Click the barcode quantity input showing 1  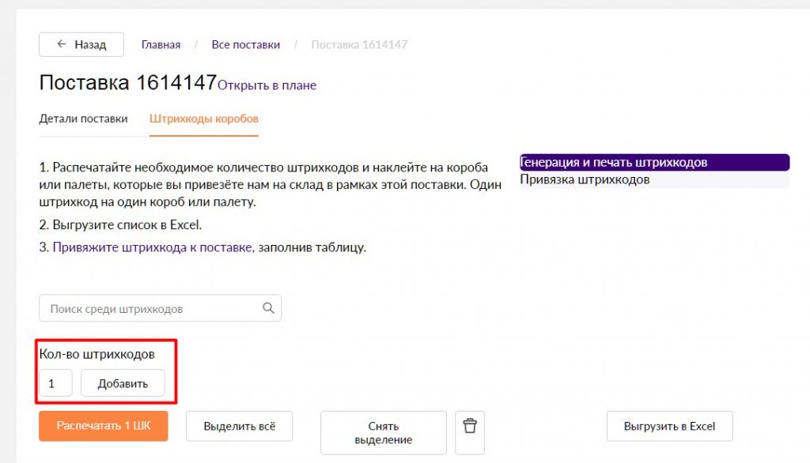[54, 382]
